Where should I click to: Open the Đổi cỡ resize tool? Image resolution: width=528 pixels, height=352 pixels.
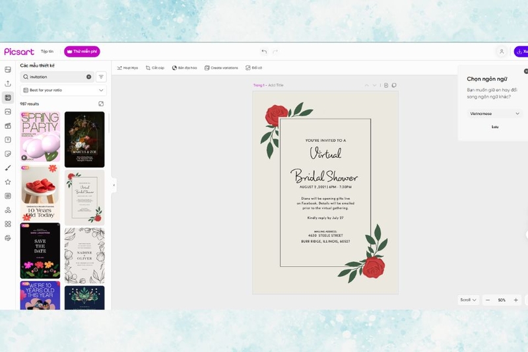254,68
